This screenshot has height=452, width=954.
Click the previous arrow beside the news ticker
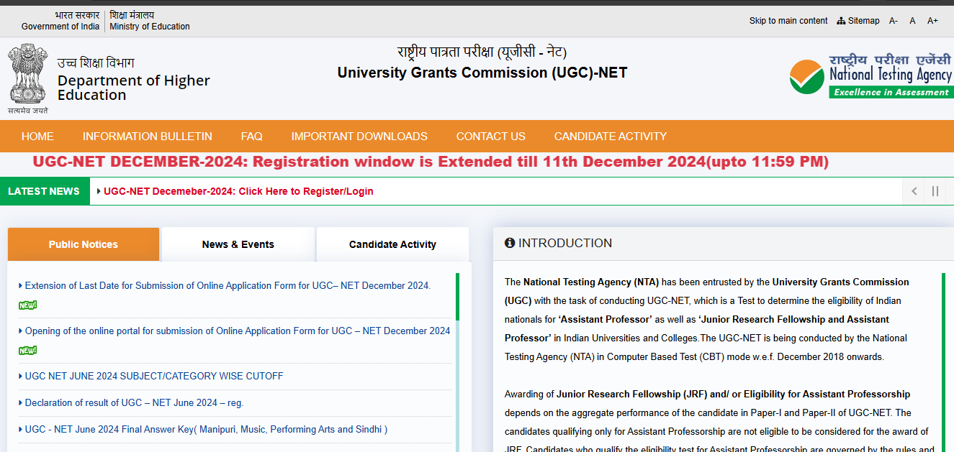(x=913, y=191)
